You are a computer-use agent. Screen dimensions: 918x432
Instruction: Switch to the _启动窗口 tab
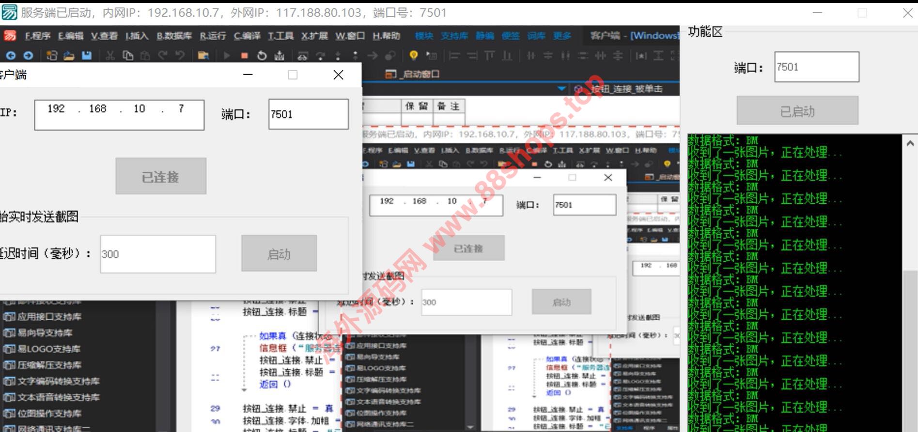[x=413, y=74]
